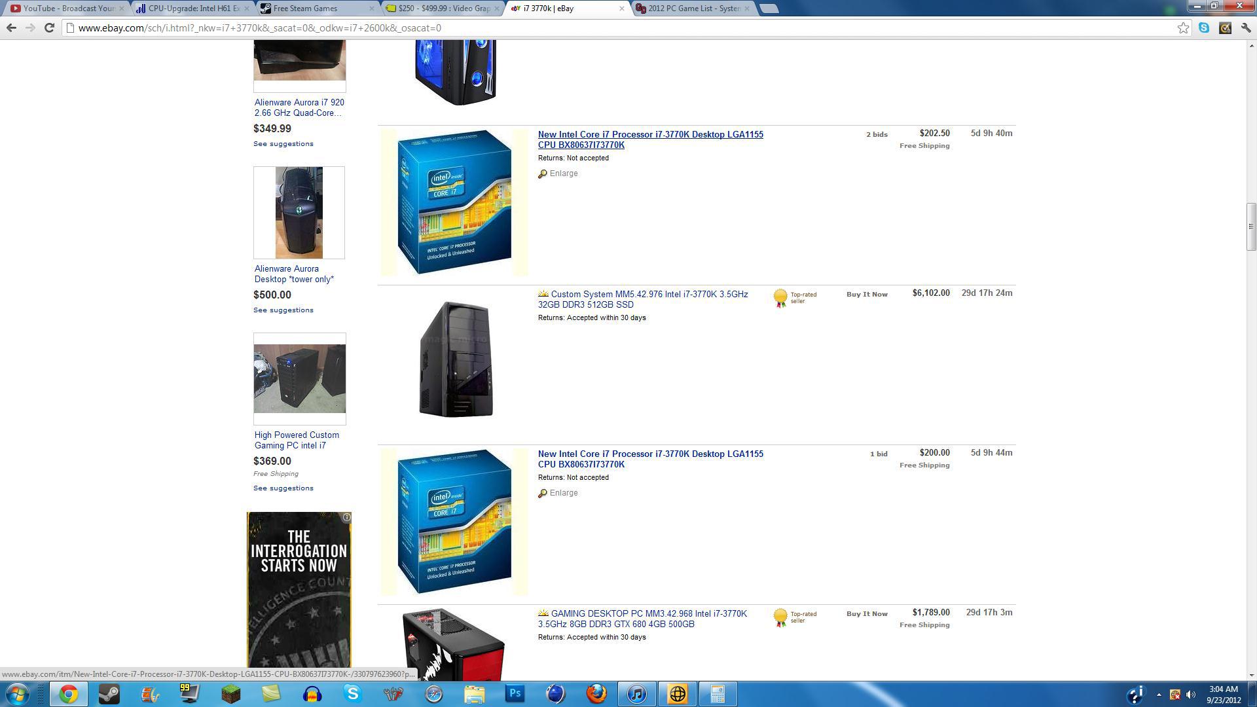Click the Minecraft block taskbar icon
This screenshot has width=1257, height=707.
click(230, 693)
